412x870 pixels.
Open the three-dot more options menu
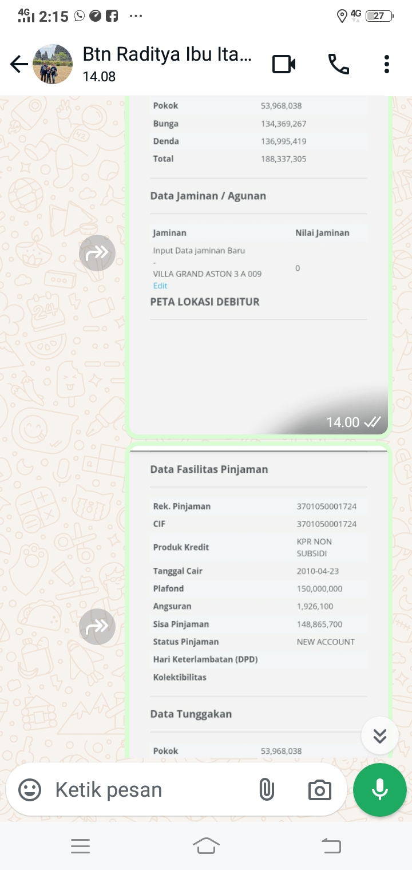(387, 65)
